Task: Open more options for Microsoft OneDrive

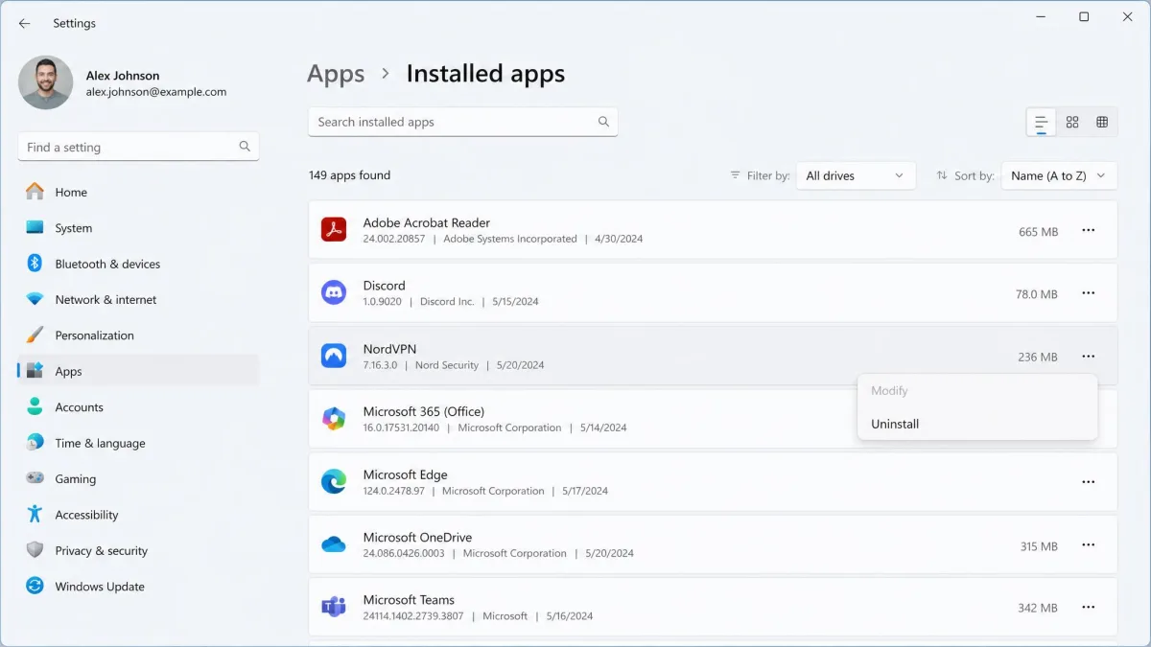Action: pyautogui.click(x=1089, y=545)
